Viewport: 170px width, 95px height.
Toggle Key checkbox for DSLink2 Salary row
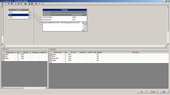pyautogui.click(x=18, y=58)
